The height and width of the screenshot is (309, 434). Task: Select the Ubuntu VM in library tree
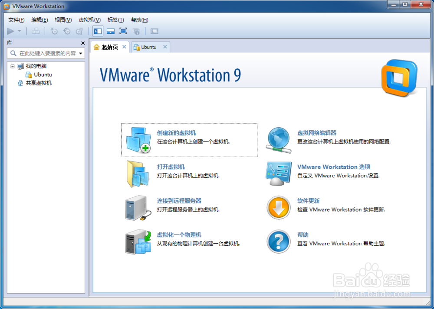(x=43, y=75)
